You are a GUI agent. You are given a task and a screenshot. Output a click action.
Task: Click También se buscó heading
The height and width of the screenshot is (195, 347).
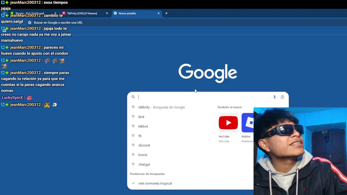[x=229, y=107]
